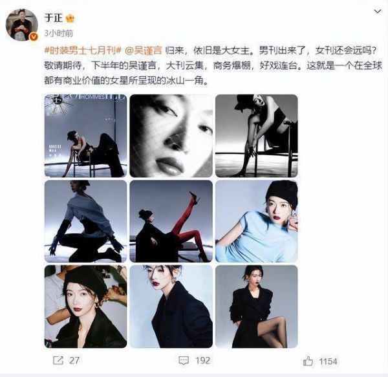Open 于正's profile avatar
Screen dimensions: 388x377
tap(22, 25)
